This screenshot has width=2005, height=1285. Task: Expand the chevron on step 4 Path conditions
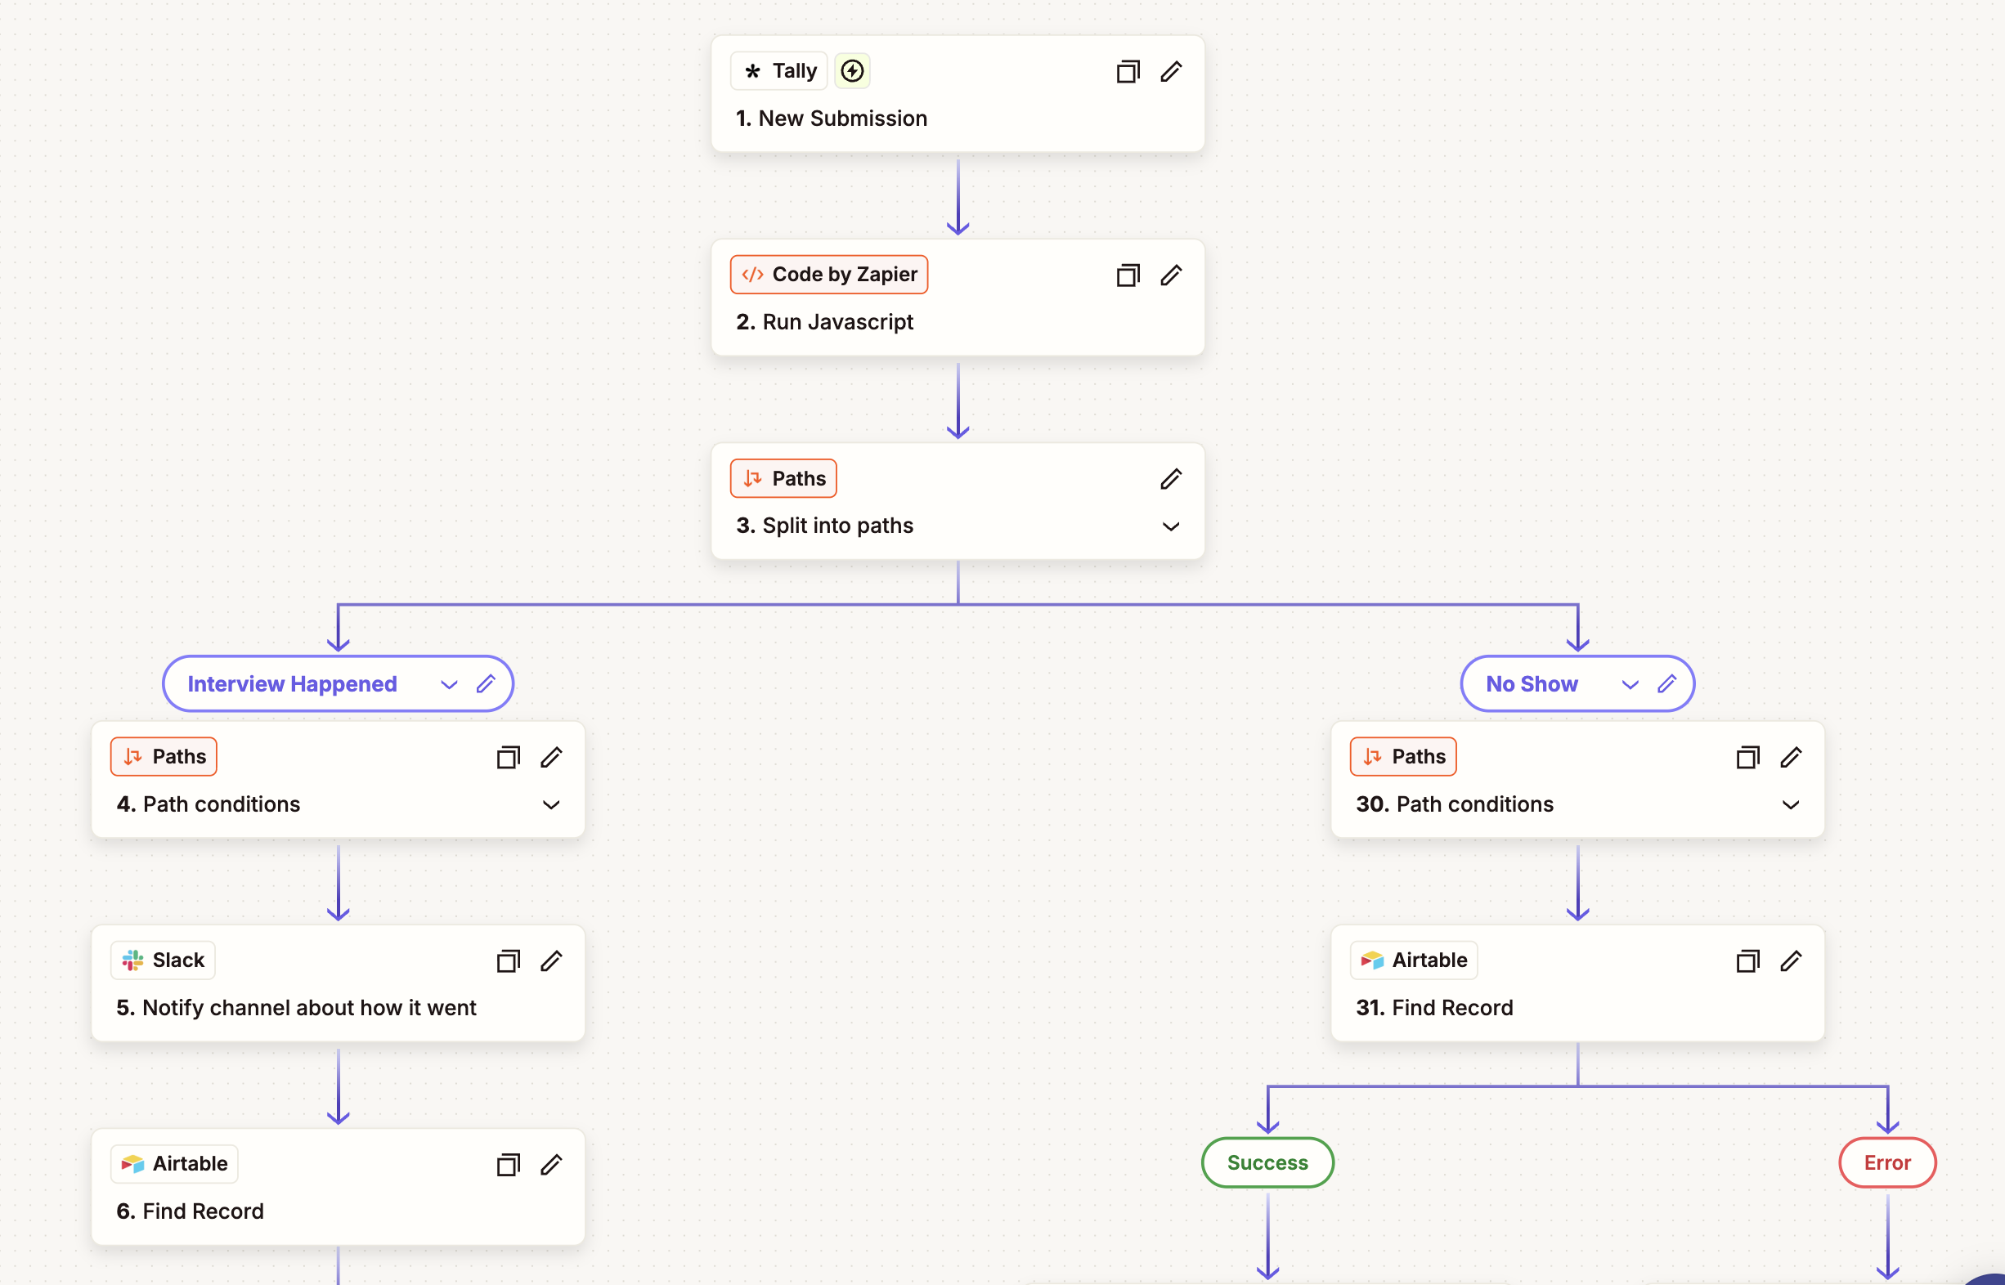point(551,805)
